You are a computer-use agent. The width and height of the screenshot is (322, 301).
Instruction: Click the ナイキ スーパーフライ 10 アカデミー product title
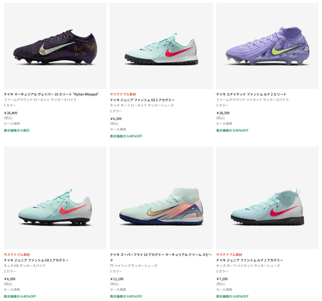[161, 257]
